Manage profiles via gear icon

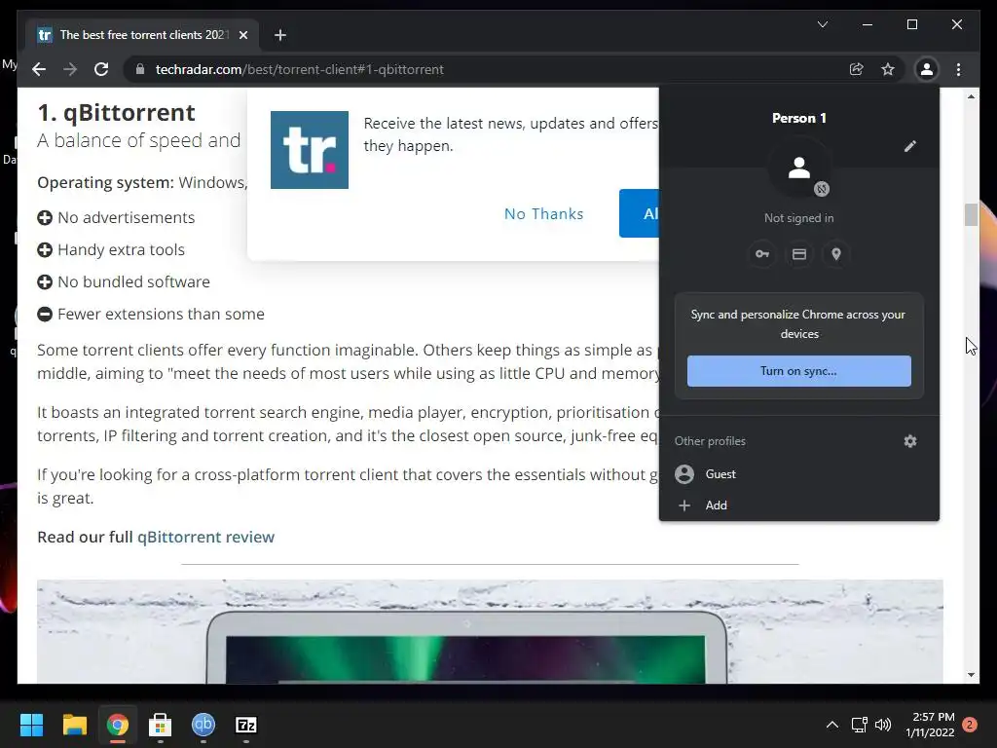click(910, 441)
